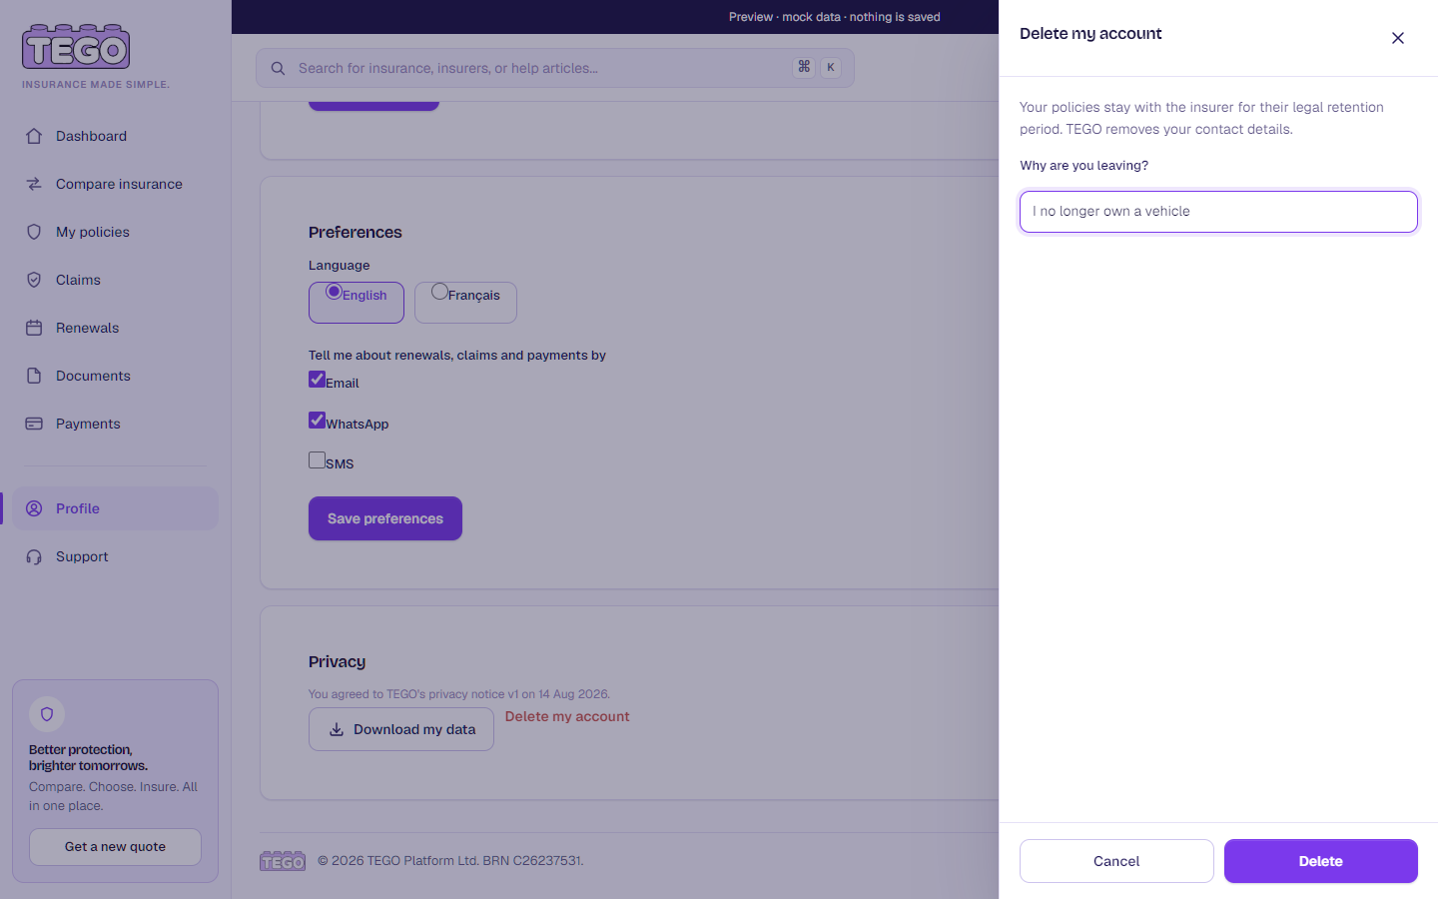Viewport: 1438px width, 899px height.
Task: Click the Support headset icon
Action: pyautogui.click(x=34, y=556)
